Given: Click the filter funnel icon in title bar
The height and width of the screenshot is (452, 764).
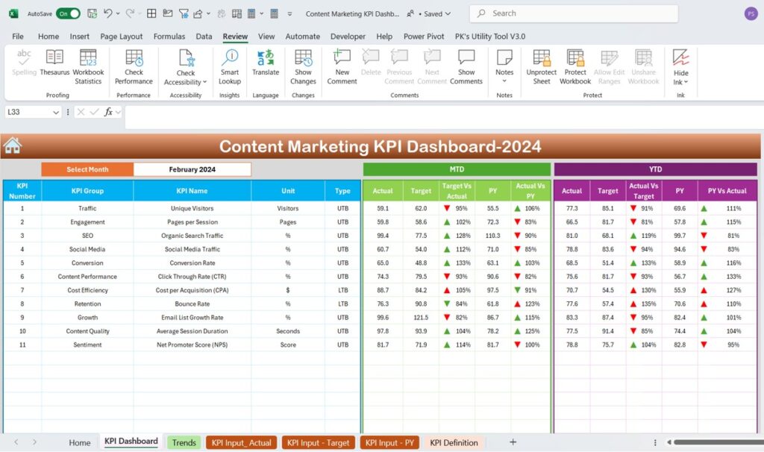Looking at the screenshot, I should coord(184,13).
